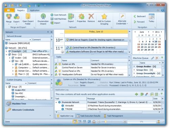169x128 pixels.
Task: Open the orange application menu button
Action: pyautogui.click(x=9, y=10)
